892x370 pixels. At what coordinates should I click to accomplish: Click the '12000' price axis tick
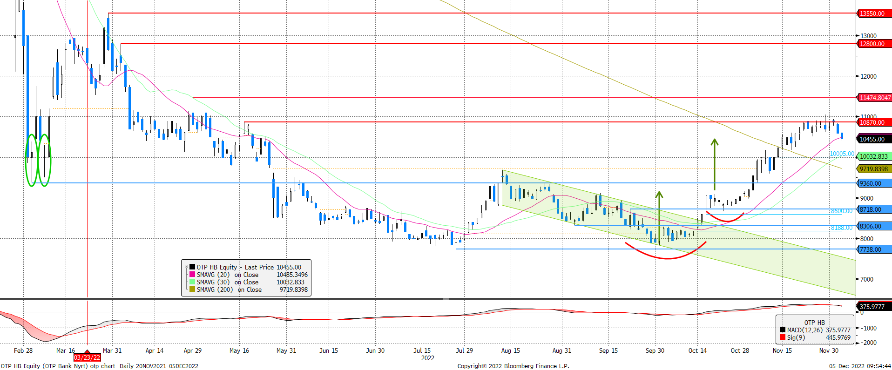coord(868,76)
